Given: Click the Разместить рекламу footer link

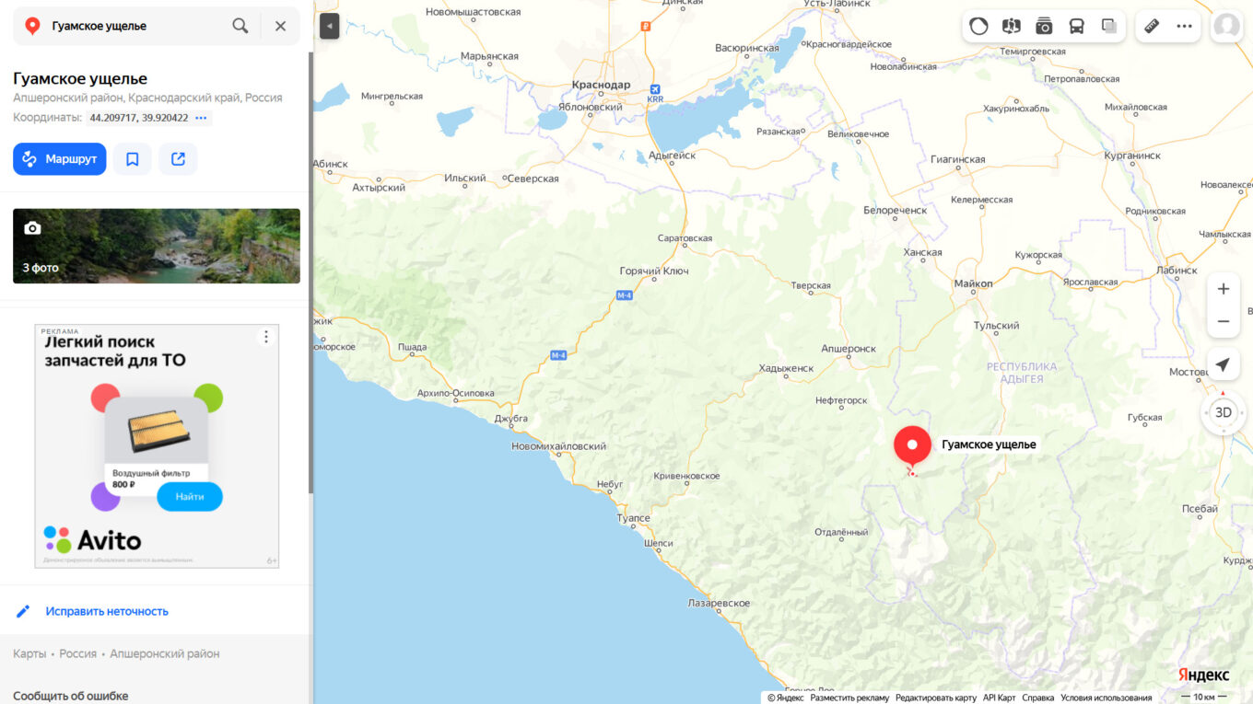Looking at the screenshot, I should pyautogui.click(x=849, y=698).
